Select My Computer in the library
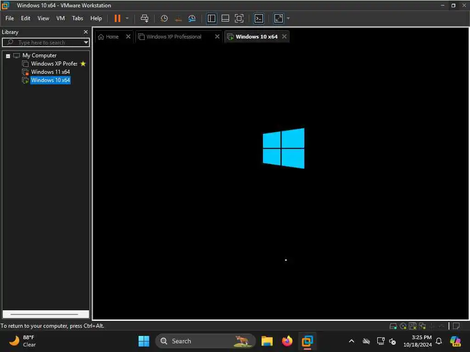470x352 pixels. click(x=39, y=55)
